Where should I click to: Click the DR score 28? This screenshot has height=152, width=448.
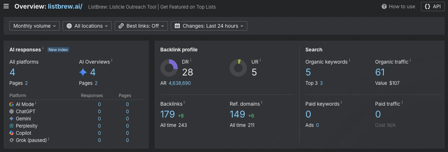(x=188, y=73)
